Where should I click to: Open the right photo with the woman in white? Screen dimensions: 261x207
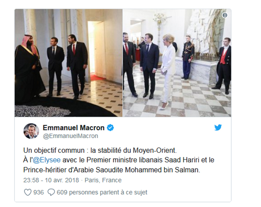[177, 63]
